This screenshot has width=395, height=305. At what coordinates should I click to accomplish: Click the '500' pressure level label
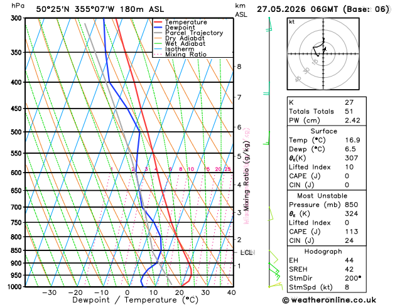point(18,132)
